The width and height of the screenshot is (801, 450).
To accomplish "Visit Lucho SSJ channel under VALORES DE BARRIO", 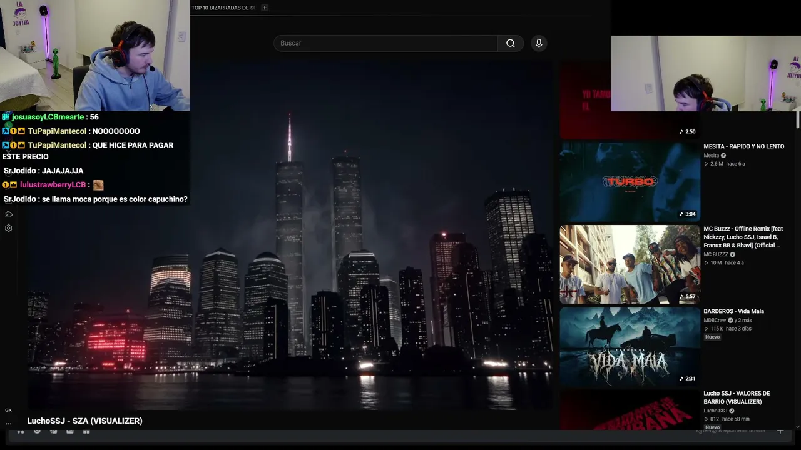I will coord(715,411).
